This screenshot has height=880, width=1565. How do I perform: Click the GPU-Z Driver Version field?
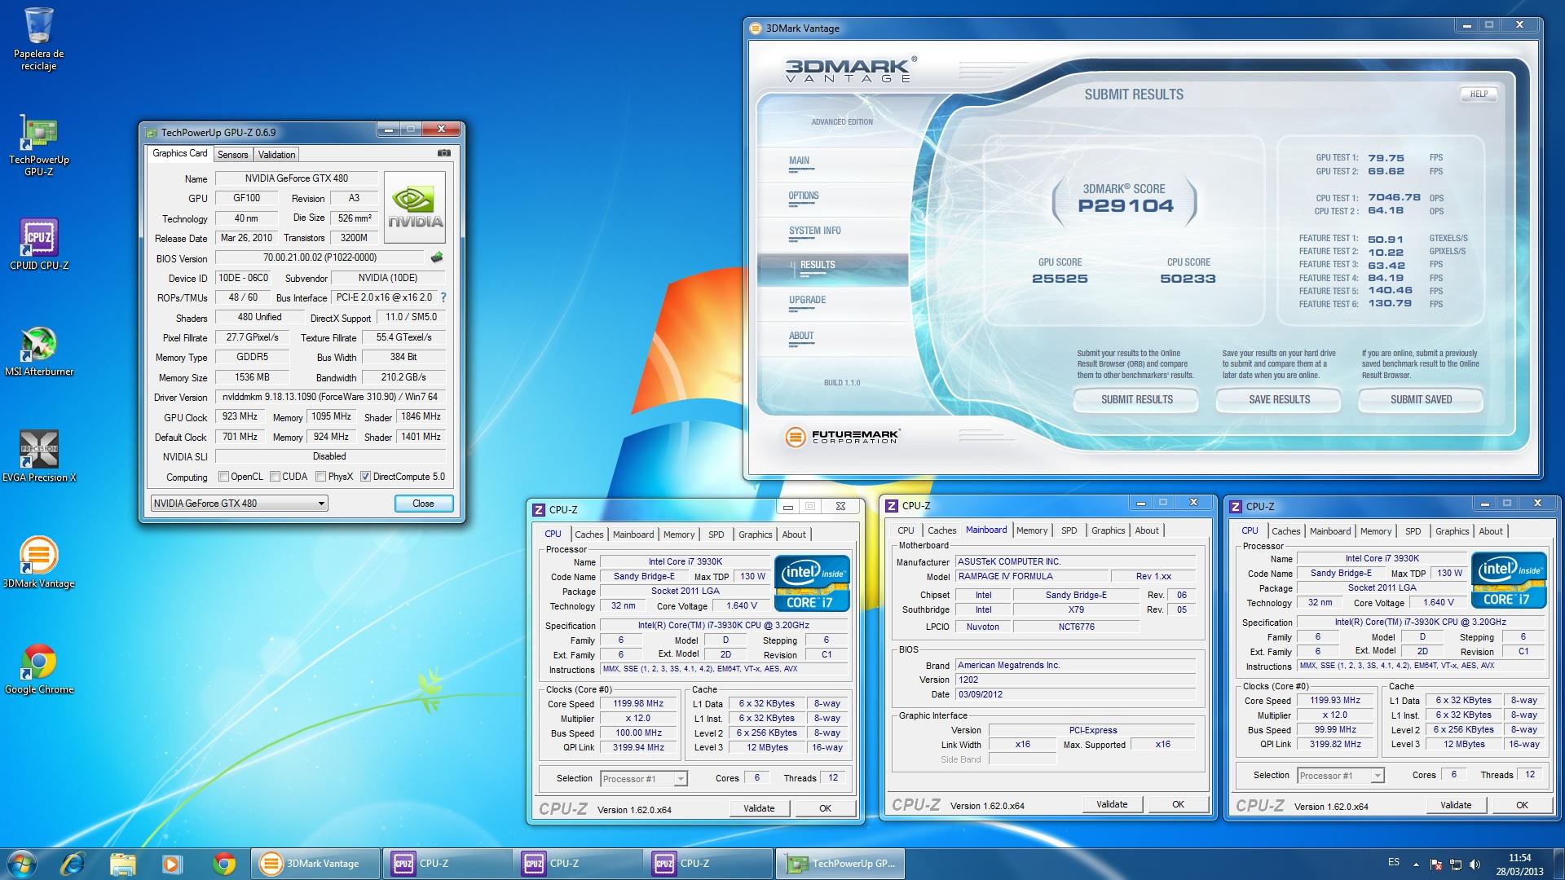coord(330,397)
